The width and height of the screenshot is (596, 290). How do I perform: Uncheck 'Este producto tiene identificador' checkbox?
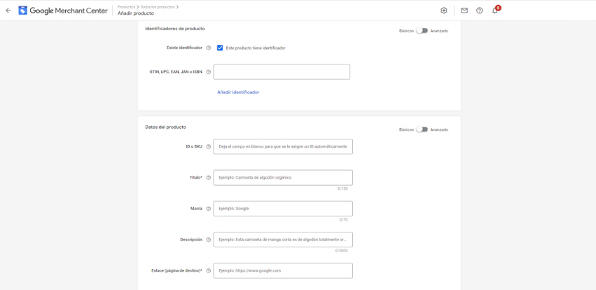coord(220,48)
